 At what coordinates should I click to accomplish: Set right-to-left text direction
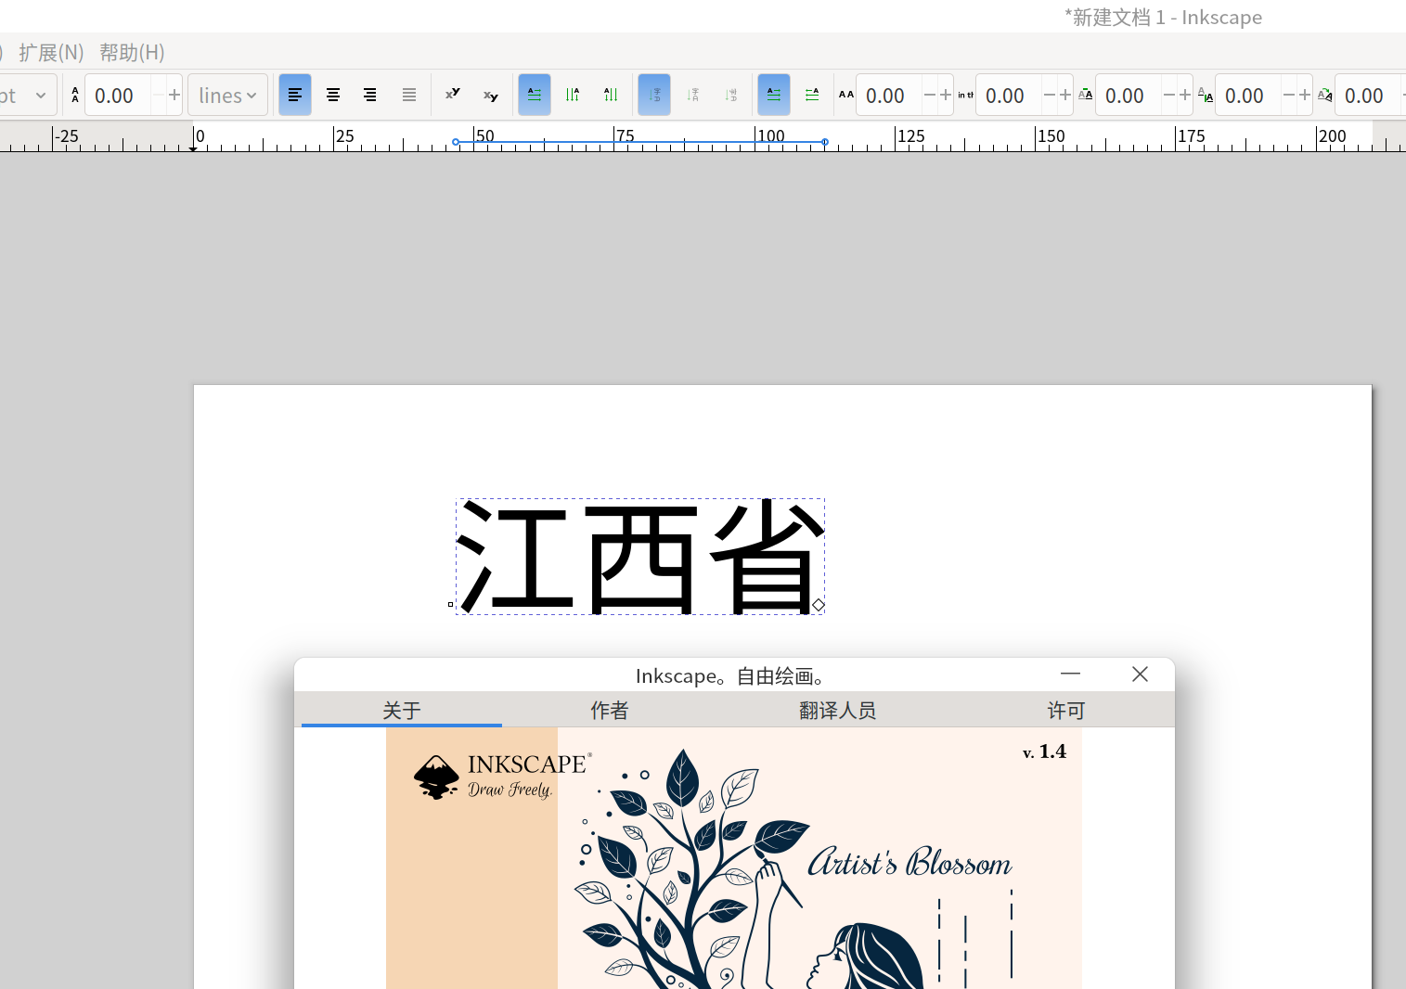point(812,95)
